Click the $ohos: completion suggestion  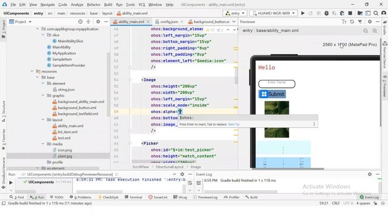[x=248, y=117]
